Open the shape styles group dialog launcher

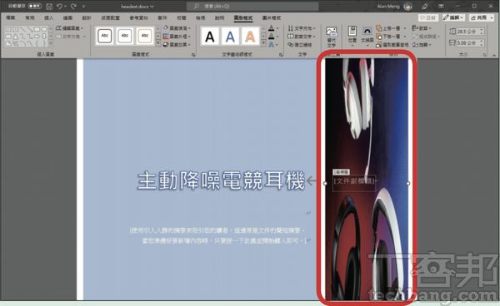tap(193, 55)
